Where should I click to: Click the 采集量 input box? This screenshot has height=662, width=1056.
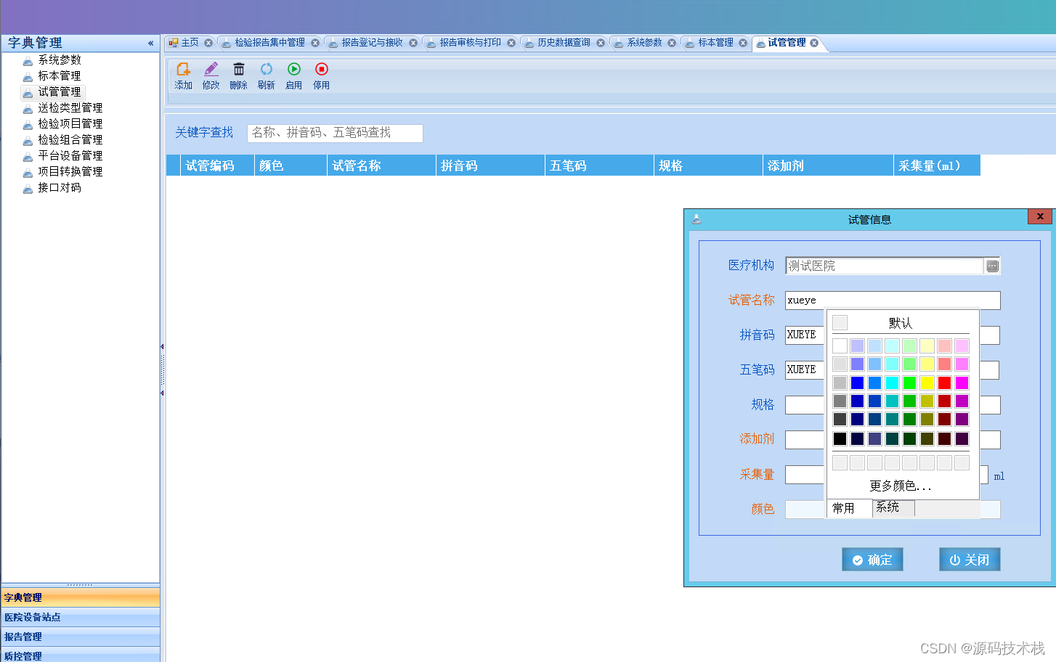805,475
